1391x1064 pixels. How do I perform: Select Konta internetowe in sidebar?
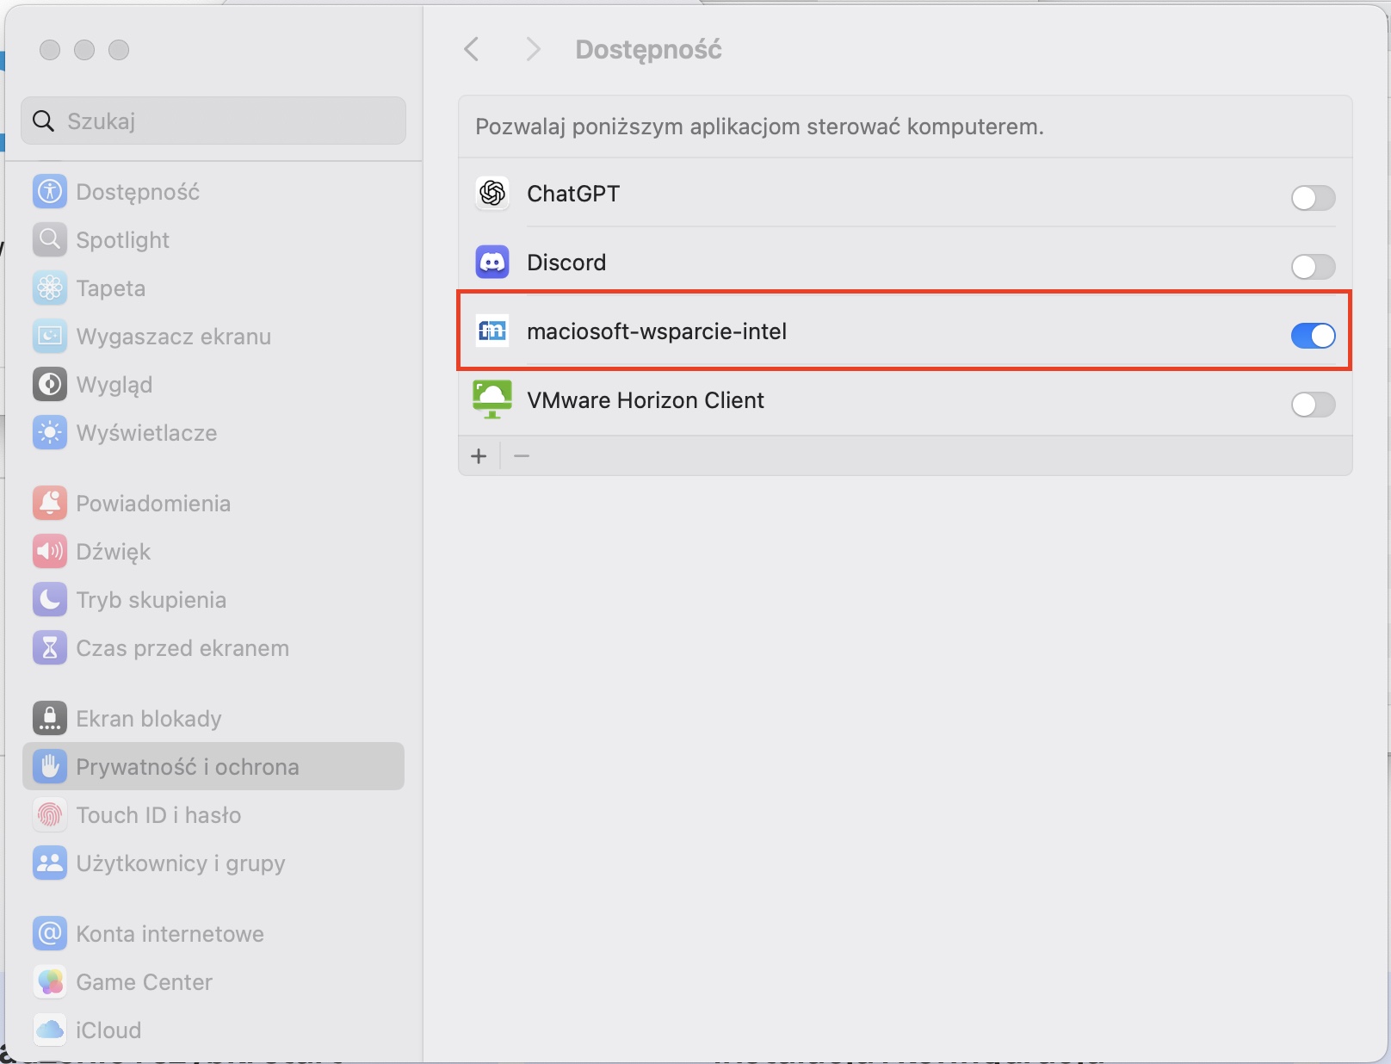170,934
